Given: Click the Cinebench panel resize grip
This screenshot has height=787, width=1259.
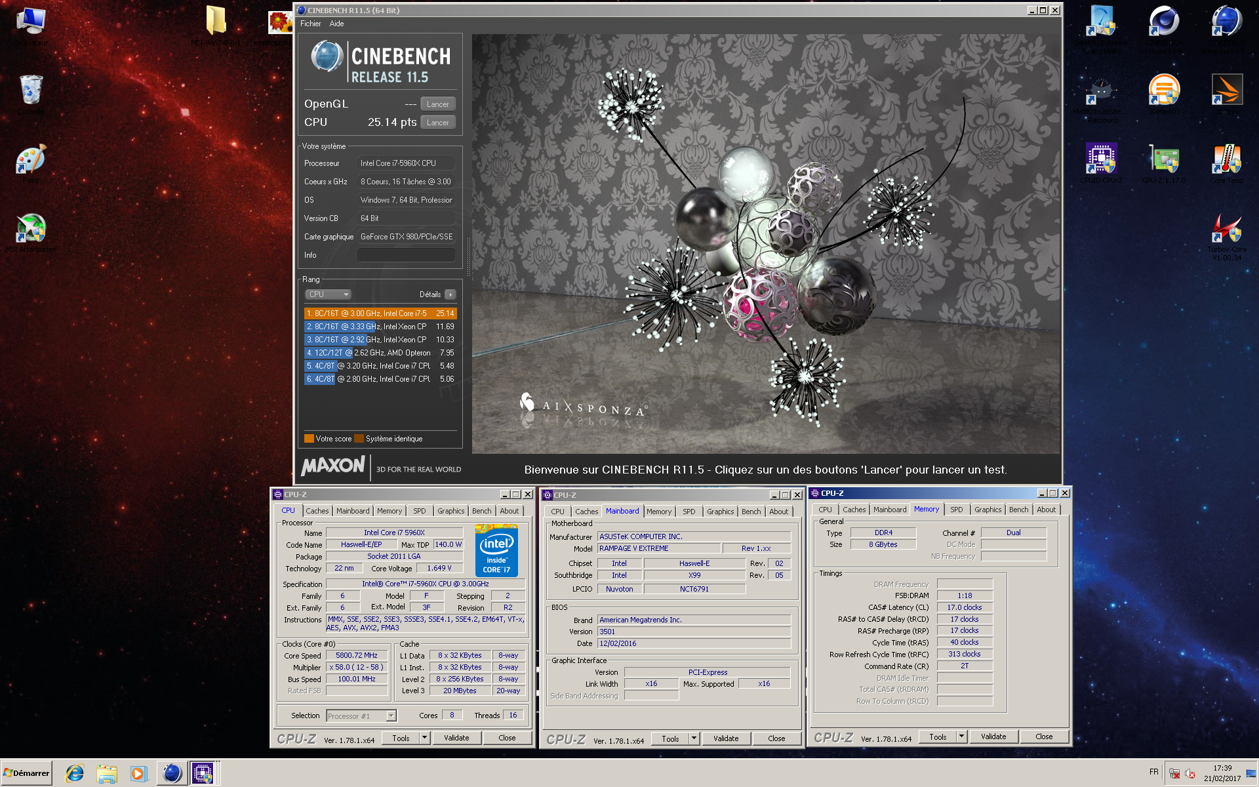Looking at the screenshot, I should 468,256.
